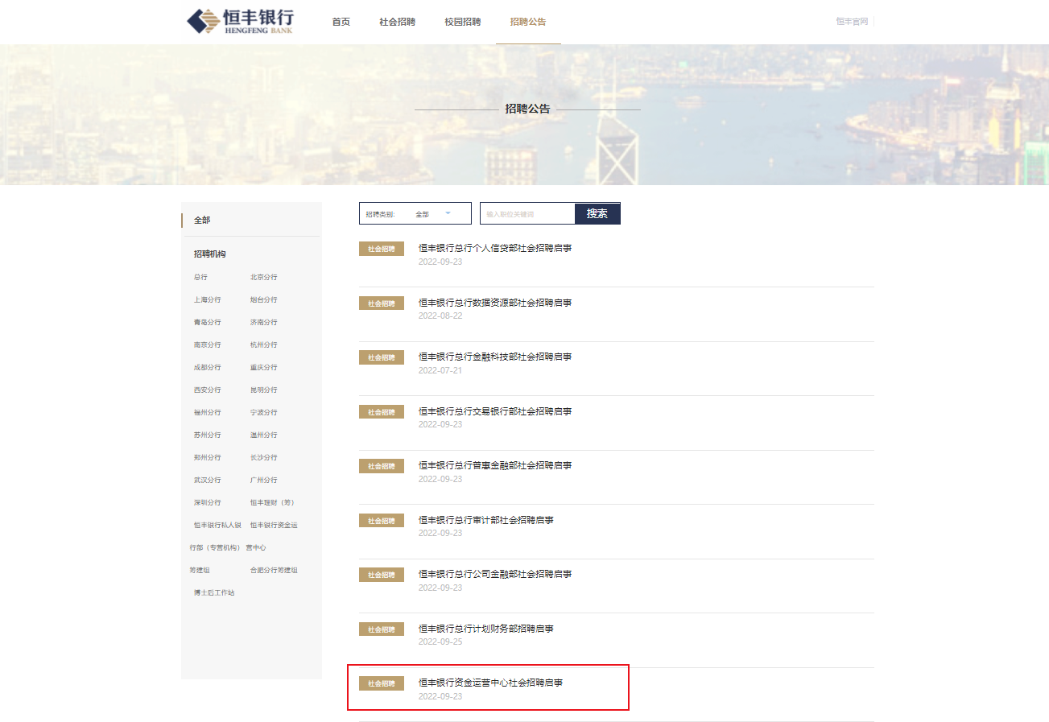Open 恒丰银行总行数据资源部社会招聘启事 announcement
This screenshot has width=1049, height=722.
point(495,303)
